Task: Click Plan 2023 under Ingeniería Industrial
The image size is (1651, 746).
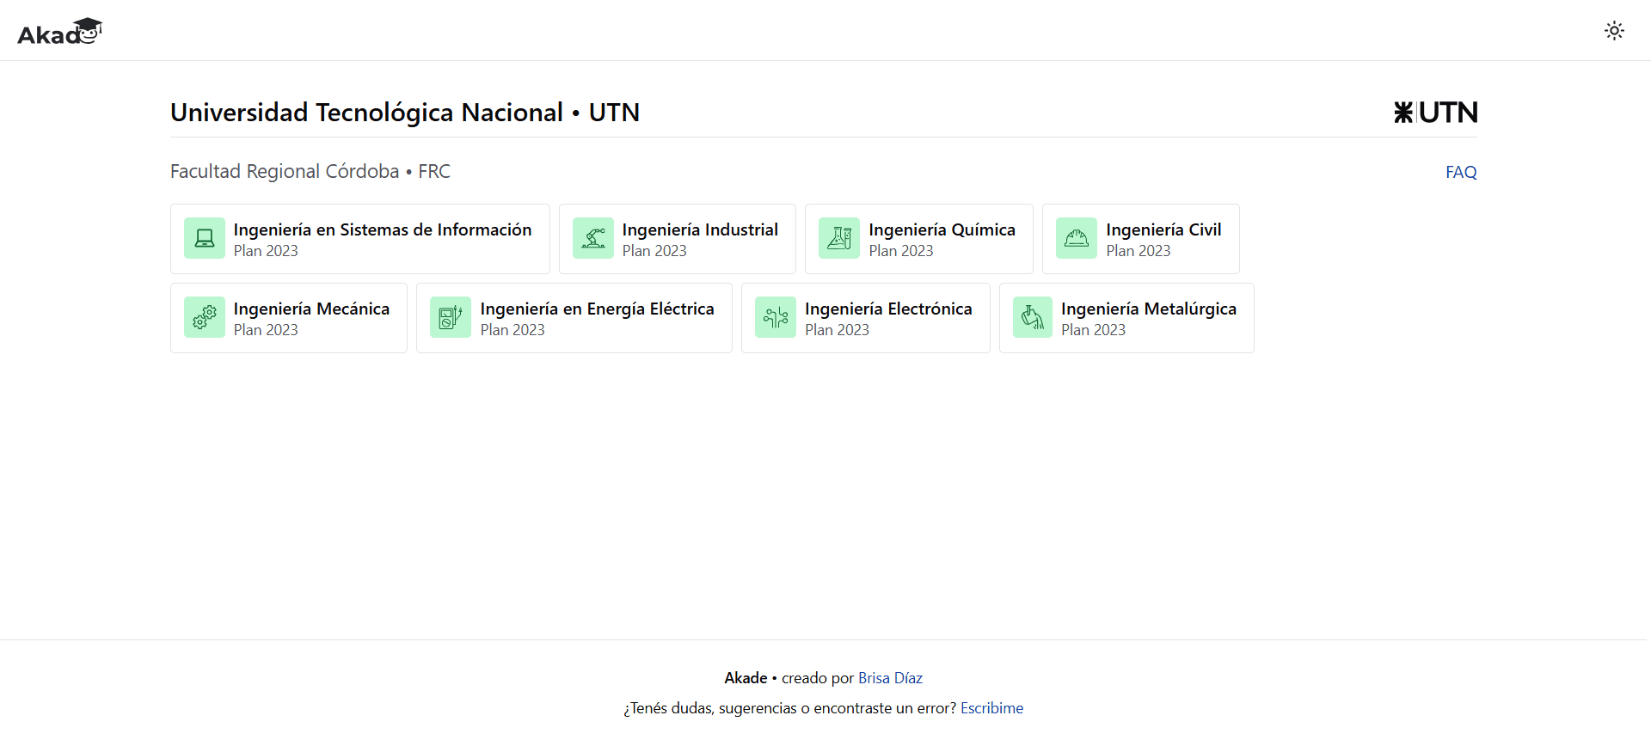Action: [x=654, y=251]
